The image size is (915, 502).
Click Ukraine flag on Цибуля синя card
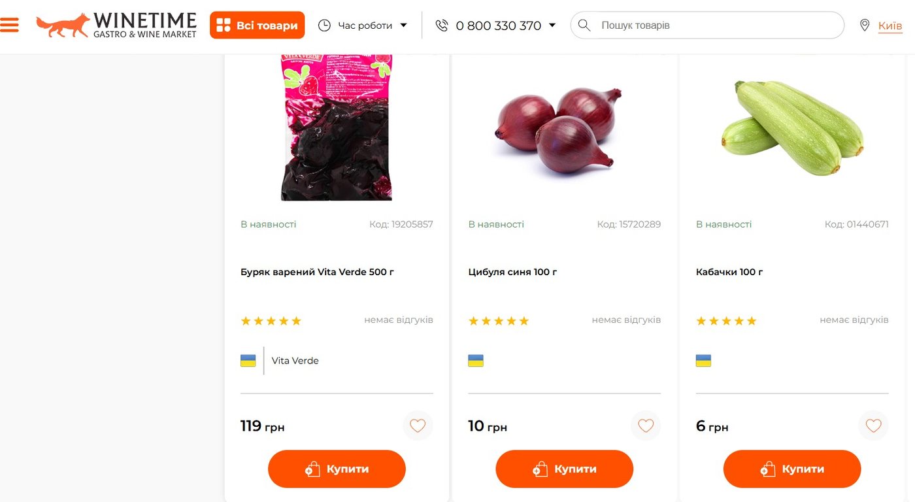point(476,361)
